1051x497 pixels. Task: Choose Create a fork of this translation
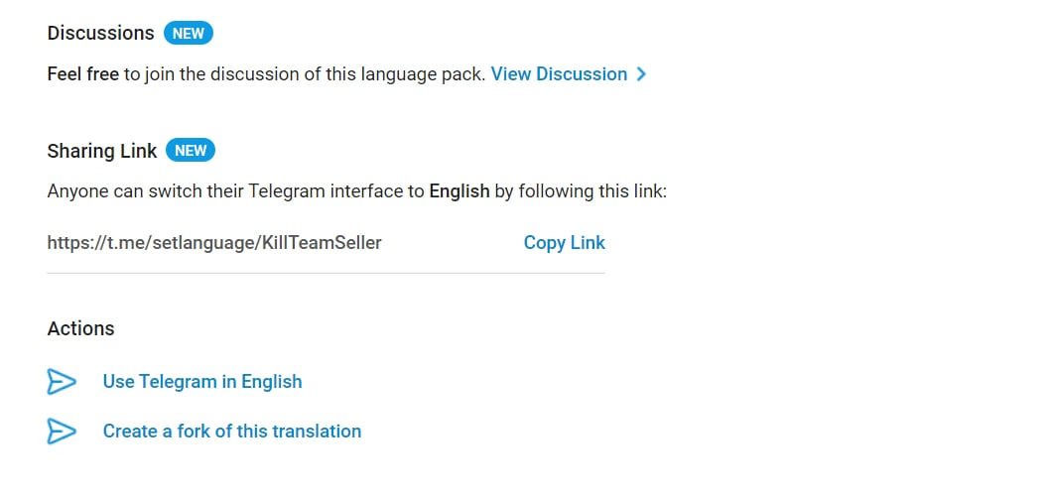click(232, 432)
